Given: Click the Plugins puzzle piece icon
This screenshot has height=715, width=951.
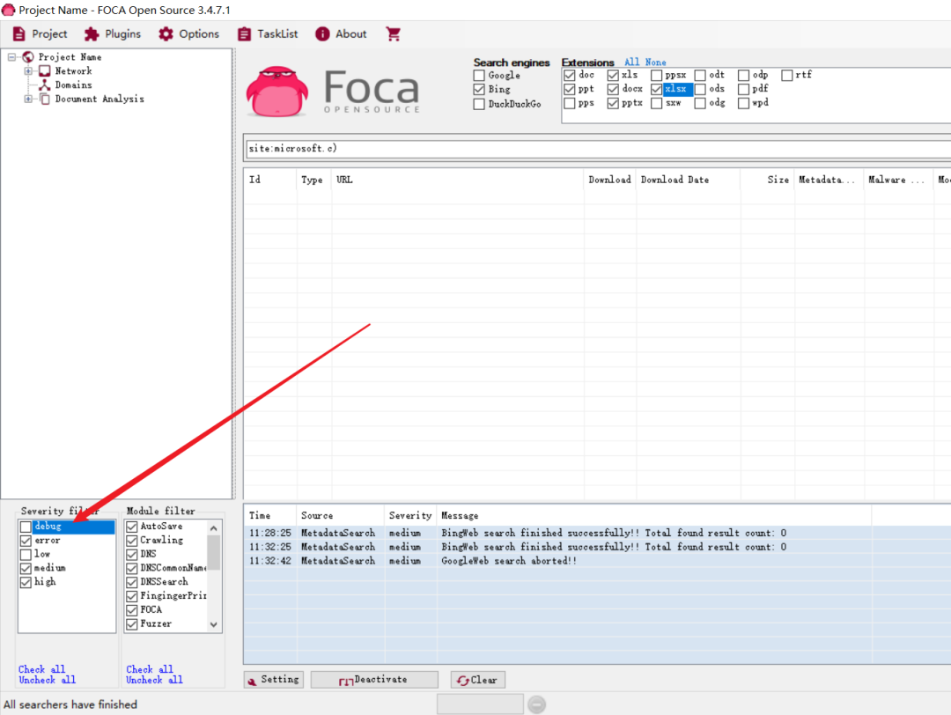Looking at the screenshot, I should click(92, 34).
